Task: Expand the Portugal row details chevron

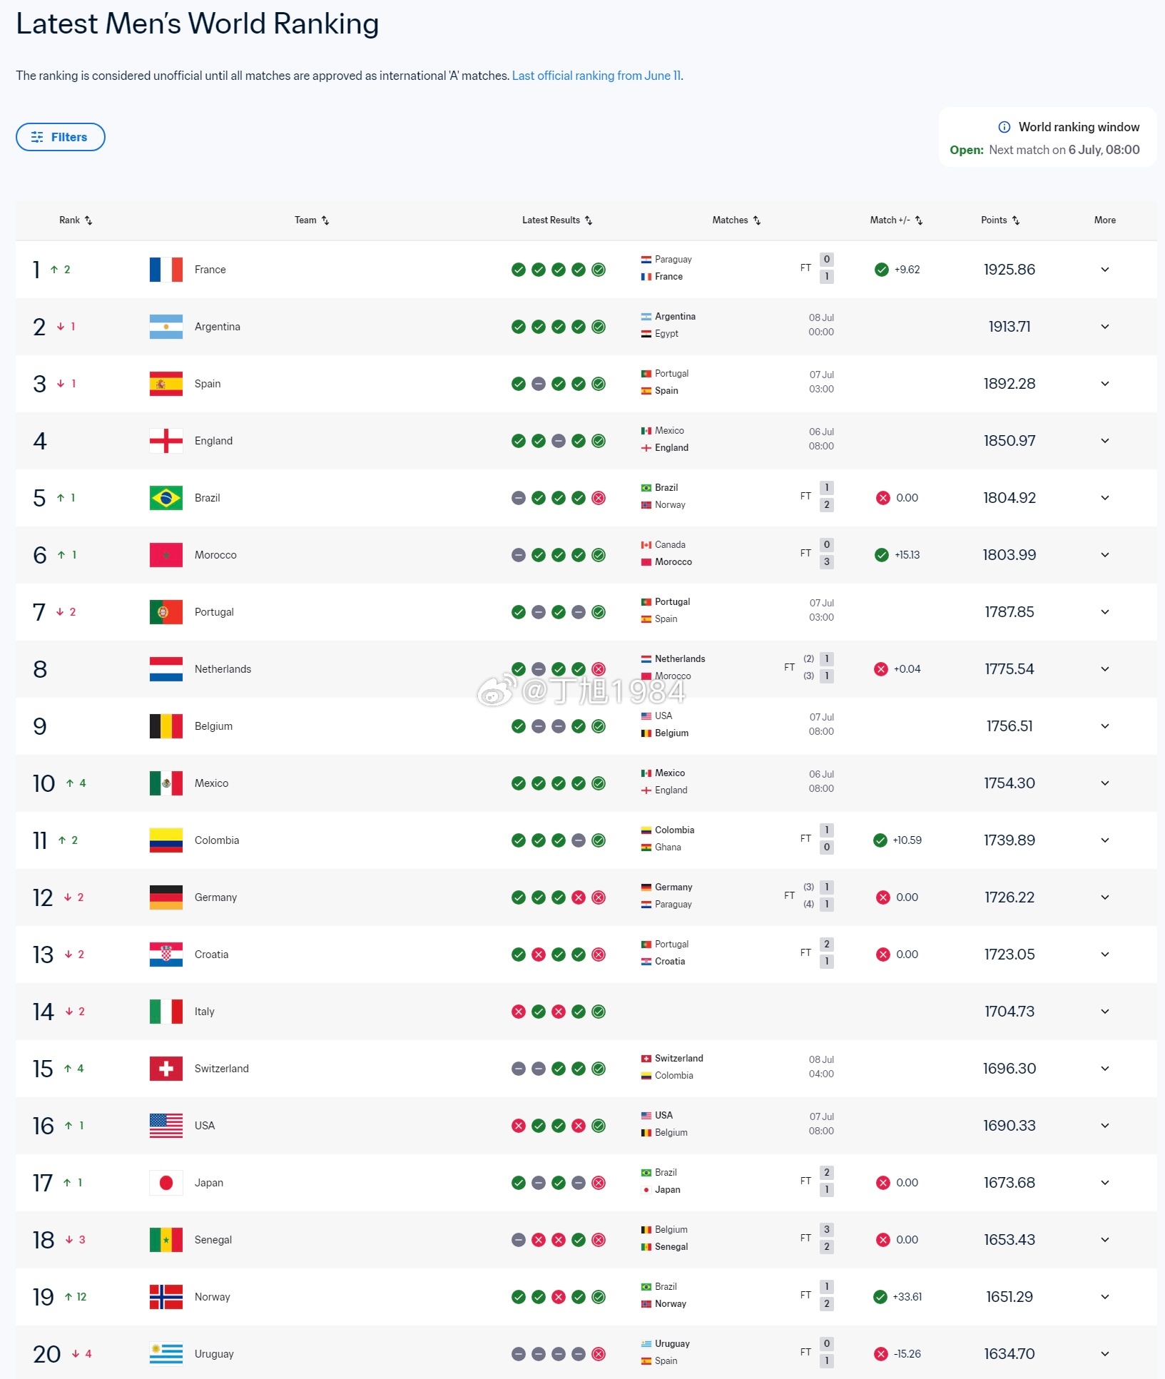Action: [x=1104, y=612]
